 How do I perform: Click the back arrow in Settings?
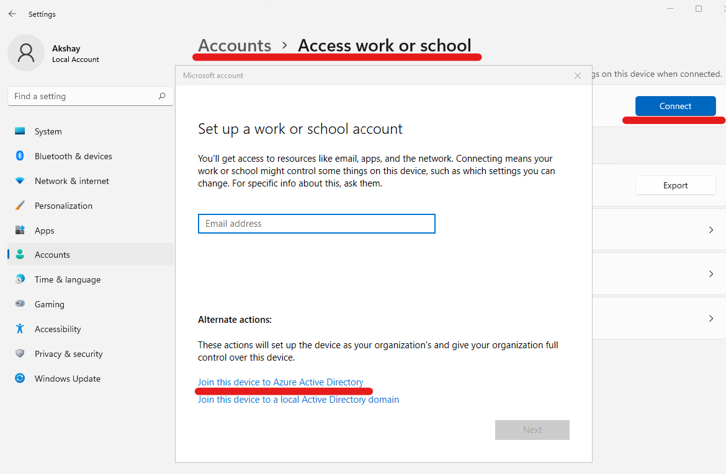[12, 14]
